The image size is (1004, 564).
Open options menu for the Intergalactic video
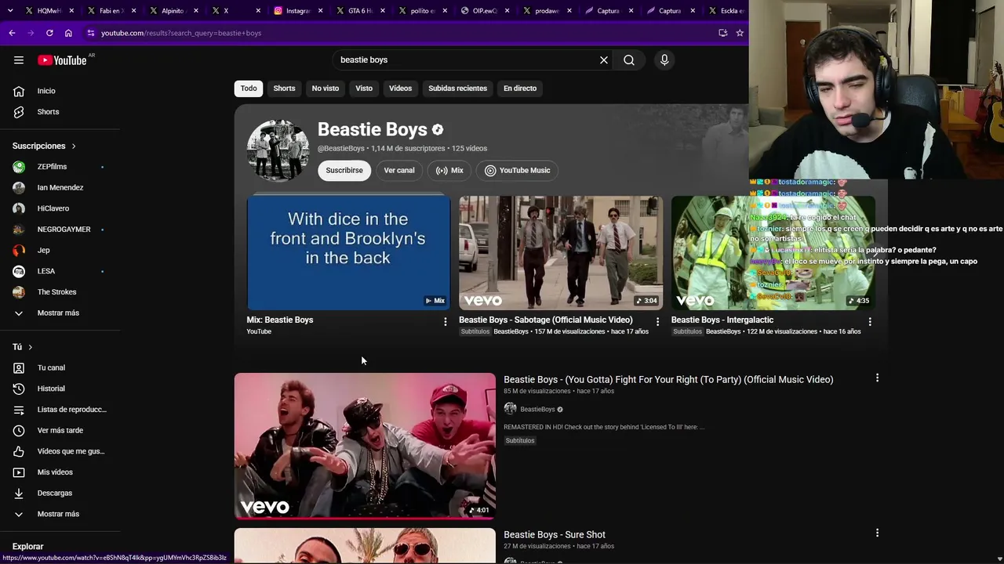pyautogui.click(x=870, y=322)
